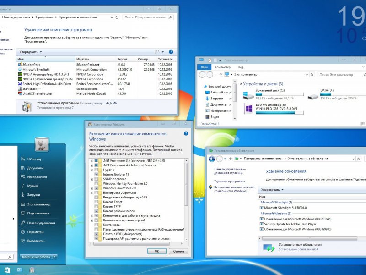
Task: Click search field in Programs and Features
Action: point(148,17)
